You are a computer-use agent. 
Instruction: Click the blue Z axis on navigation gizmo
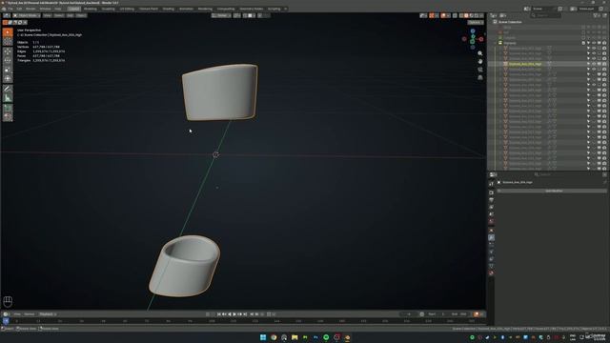click(473, 31)
